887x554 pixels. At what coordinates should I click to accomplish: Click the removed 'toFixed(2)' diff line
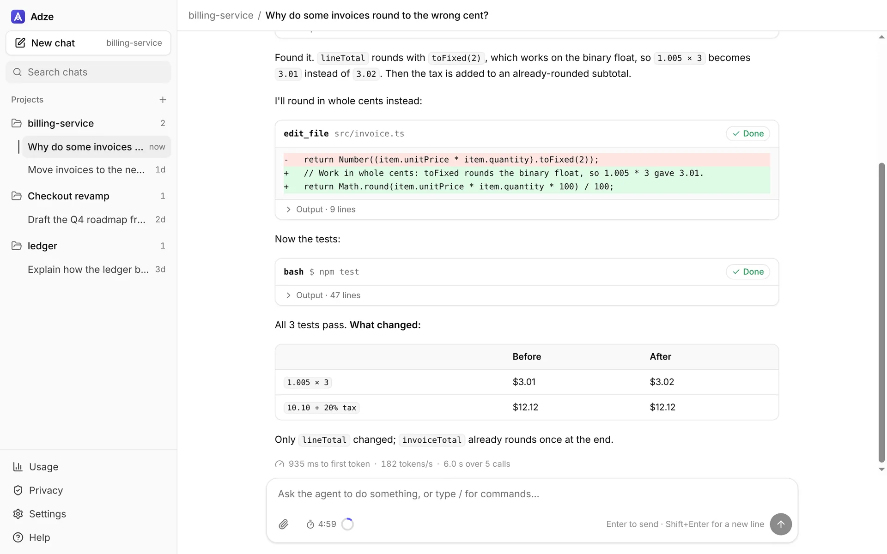coord(527,160)
